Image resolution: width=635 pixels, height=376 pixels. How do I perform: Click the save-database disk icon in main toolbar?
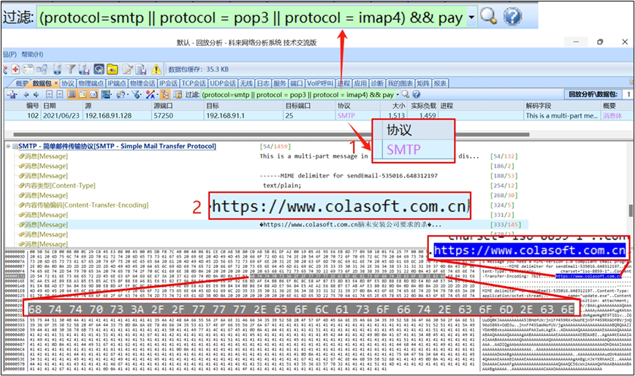[84, 69]
